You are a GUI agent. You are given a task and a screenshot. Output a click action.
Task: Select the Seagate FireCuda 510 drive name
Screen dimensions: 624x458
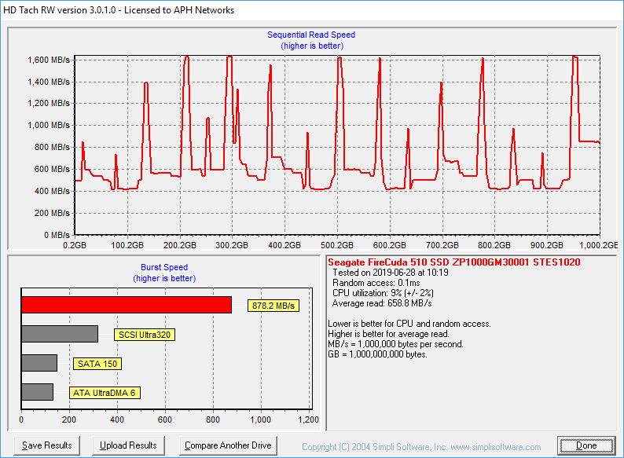click(453, 262)
